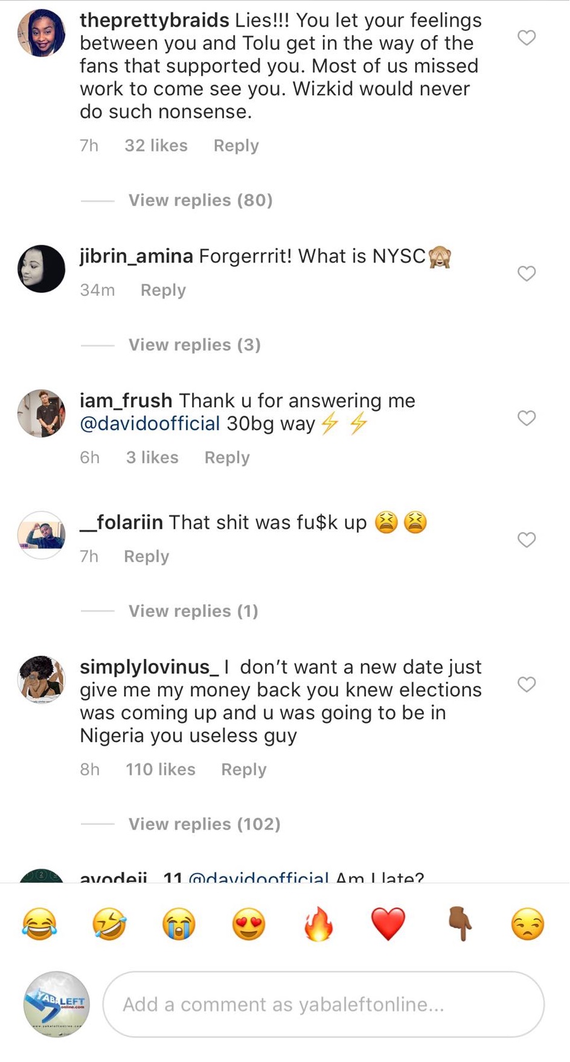Image resolution: width=570 pixels, height=1062 pixels.
Task: Select the fire emoji
Action: coord(318,924)
